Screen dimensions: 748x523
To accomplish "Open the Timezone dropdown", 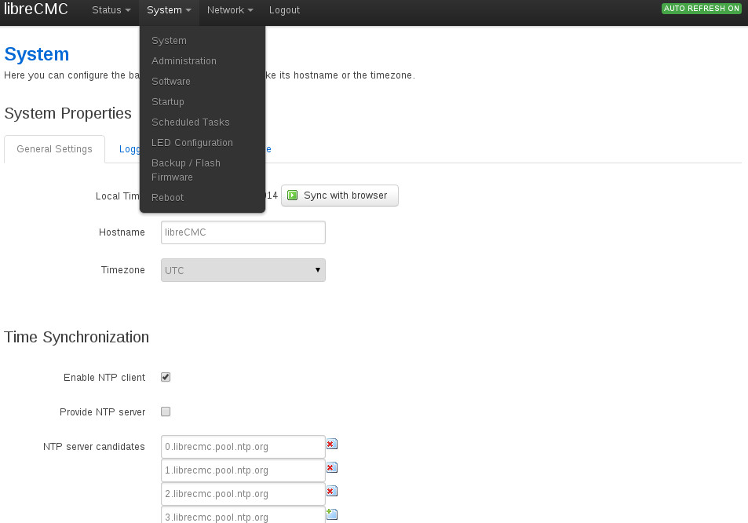I will (243, 270).
